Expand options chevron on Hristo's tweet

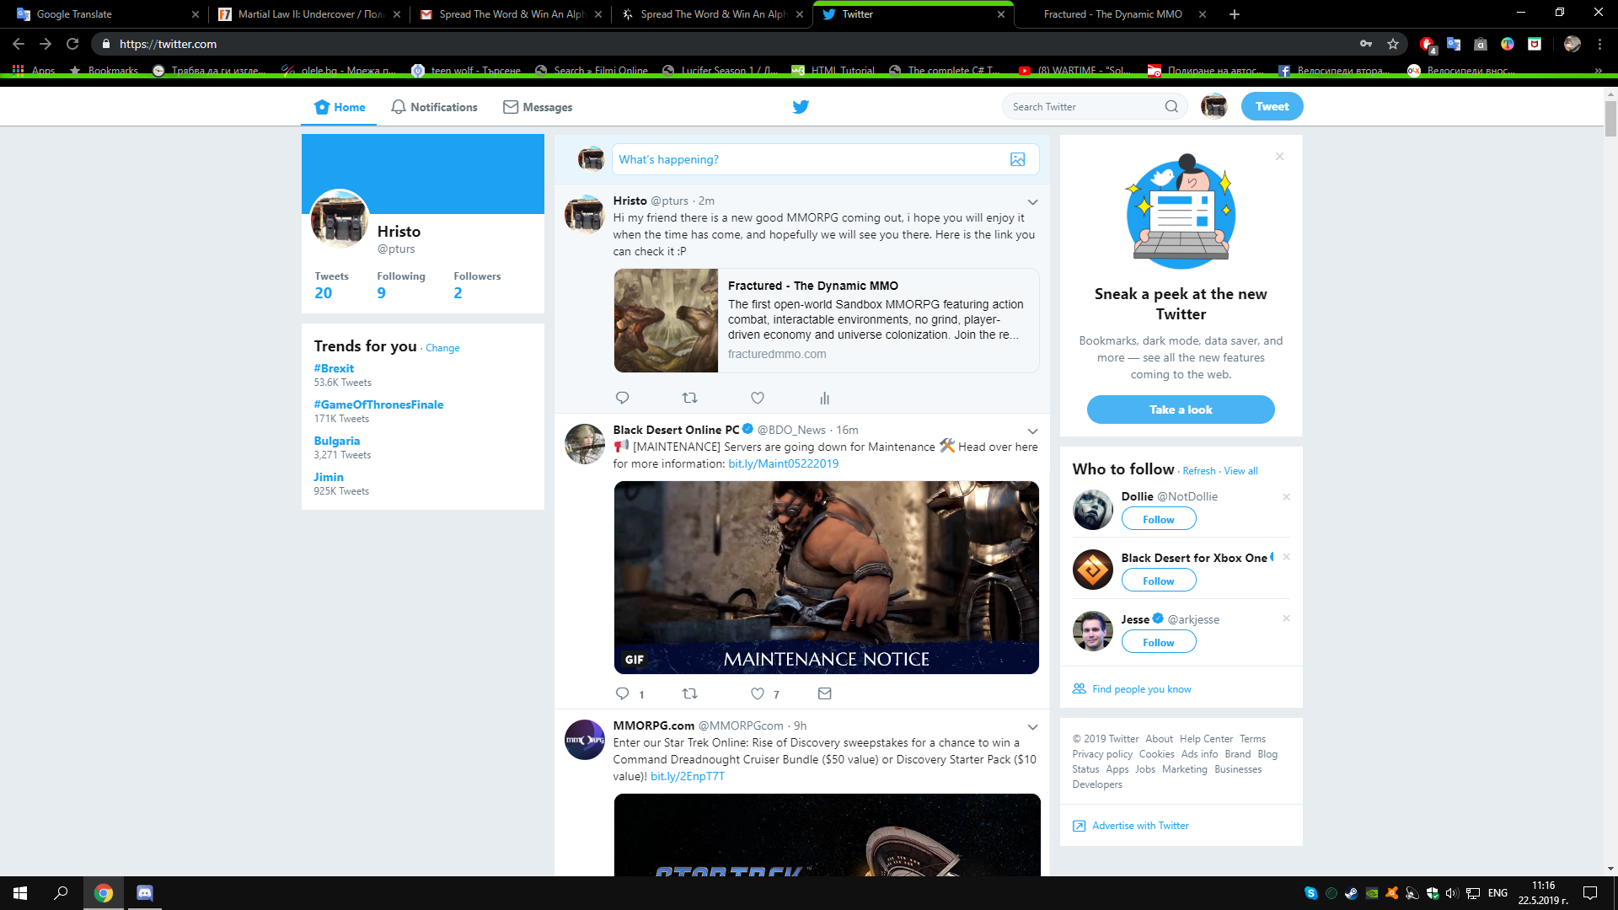1032,202
